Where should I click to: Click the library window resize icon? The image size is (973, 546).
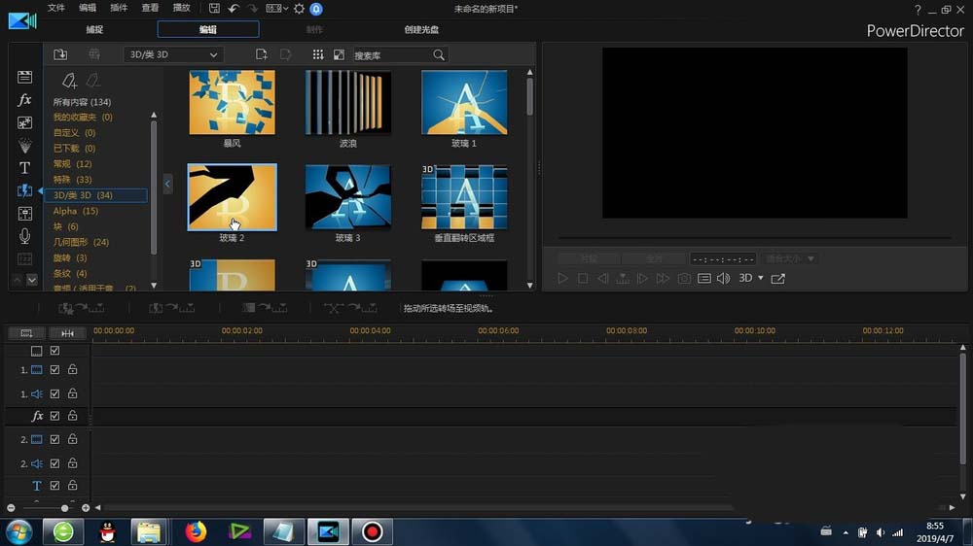[x=339, y=54]
